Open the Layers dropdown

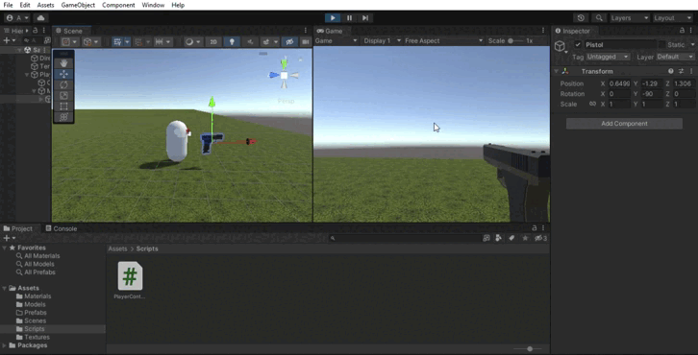point(629,18)
